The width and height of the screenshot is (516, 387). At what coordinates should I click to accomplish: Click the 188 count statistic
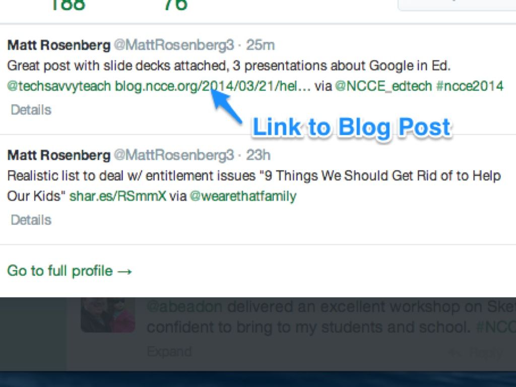(x=68, y=5)
